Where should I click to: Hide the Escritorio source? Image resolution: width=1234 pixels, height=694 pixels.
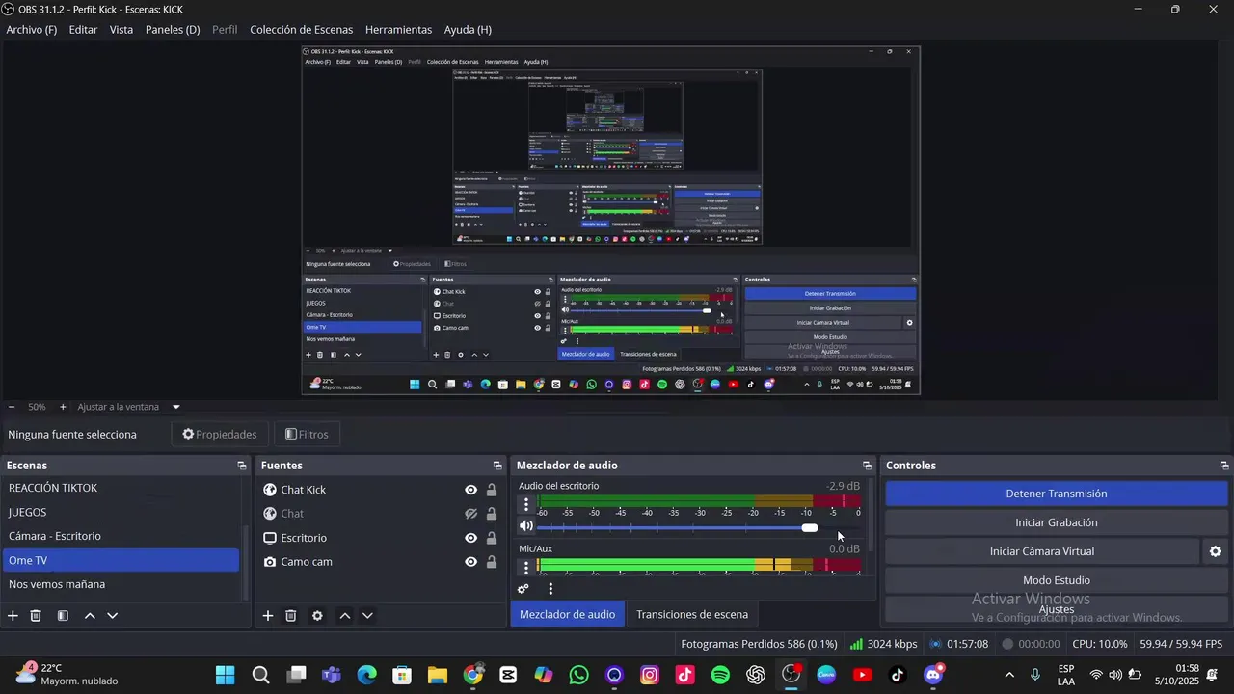click(x=470, y=538)
